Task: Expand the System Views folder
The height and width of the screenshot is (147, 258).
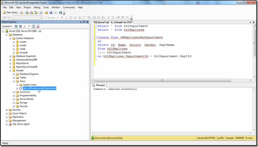Action: [x=17, y=85]
